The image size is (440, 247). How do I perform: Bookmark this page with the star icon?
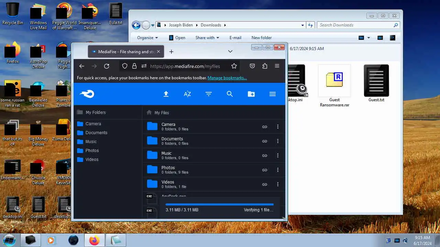coord(234,66)
